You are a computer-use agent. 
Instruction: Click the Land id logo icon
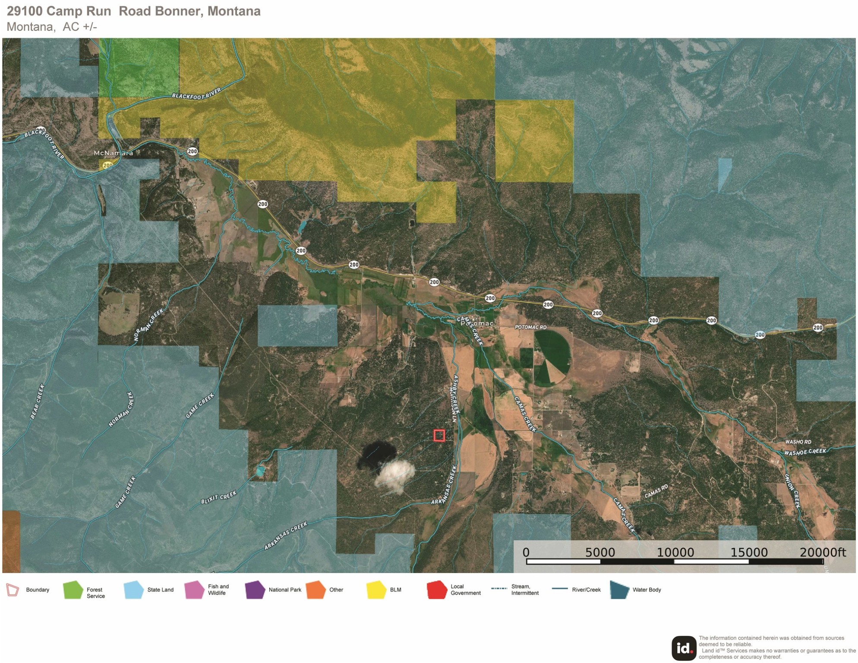coord(684,648)
